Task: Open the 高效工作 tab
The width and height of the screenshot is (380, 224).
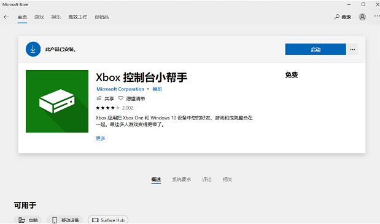Action: tap(77, 17)
